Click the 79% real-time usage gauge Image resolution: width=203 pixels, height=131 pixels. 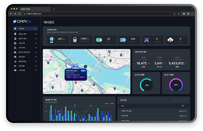[146, 85]
